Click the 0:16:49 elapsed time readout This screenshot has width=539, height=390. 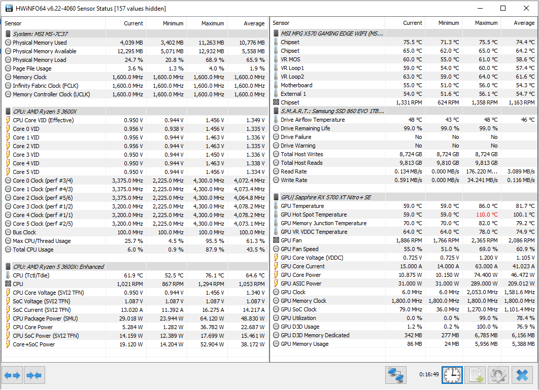429,375
